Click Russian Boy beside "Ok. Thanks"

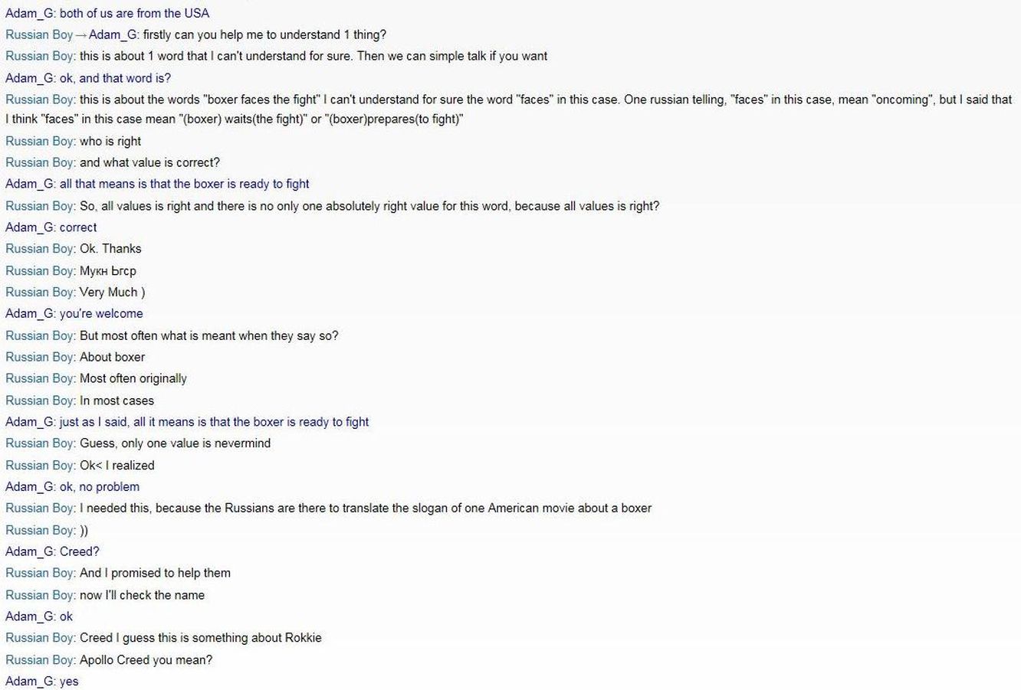tap(38, 248)
